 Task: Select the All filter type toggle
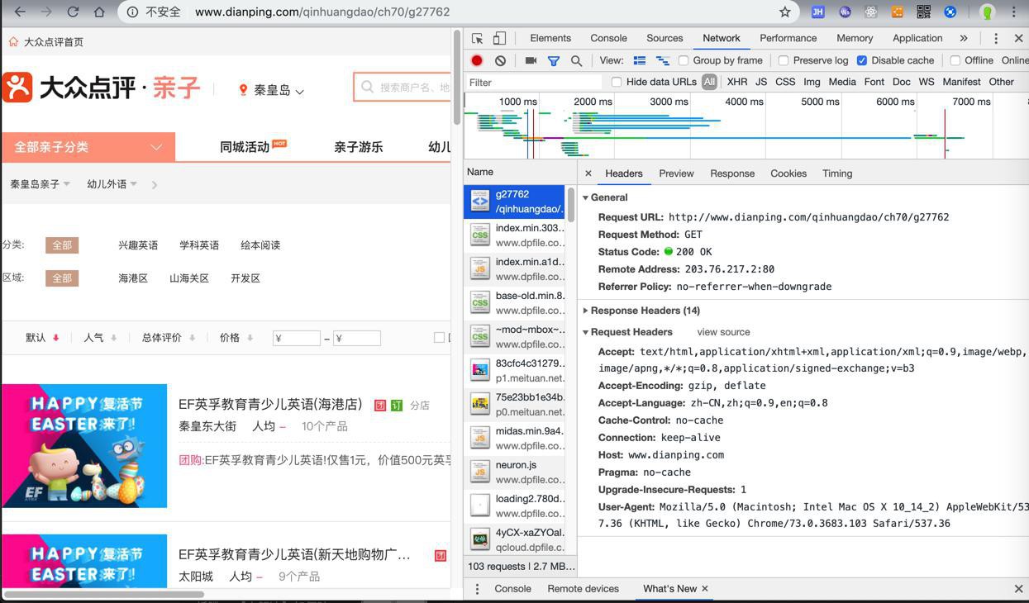coord(709,82)
